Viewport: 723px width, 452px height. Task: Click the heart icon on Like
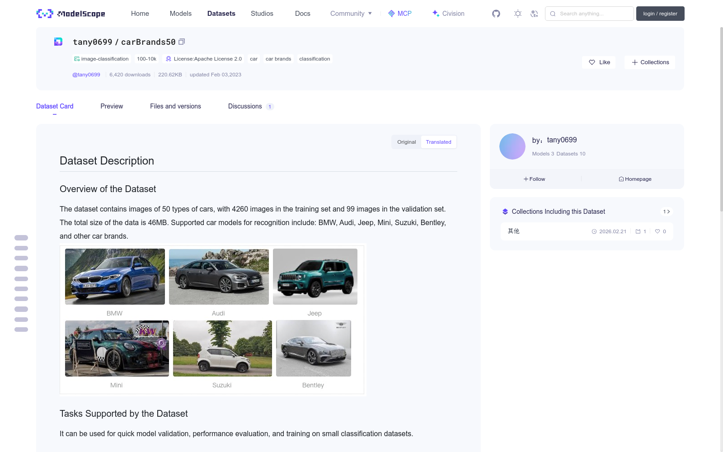(592, 62)
